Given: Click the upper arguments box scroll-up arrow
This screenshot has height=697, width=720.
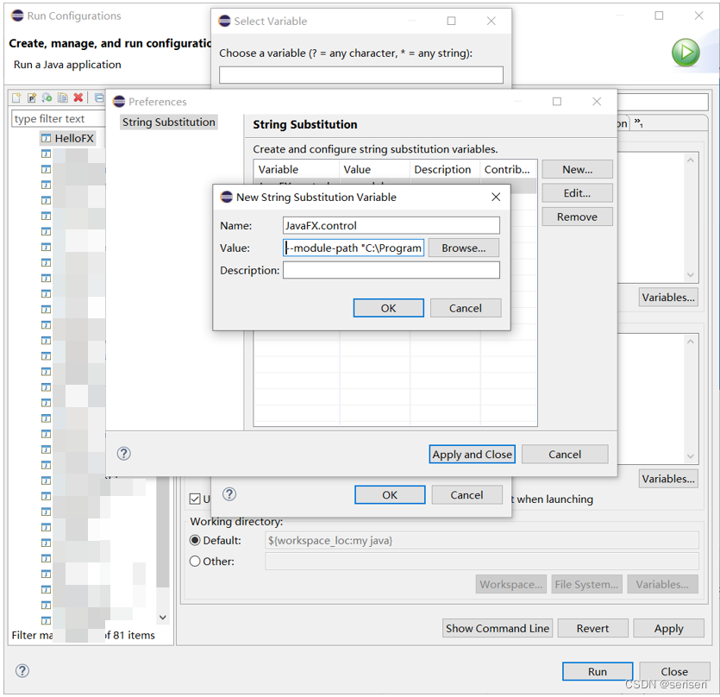Looking at the screenshot, I should click(x=690, y=160).
